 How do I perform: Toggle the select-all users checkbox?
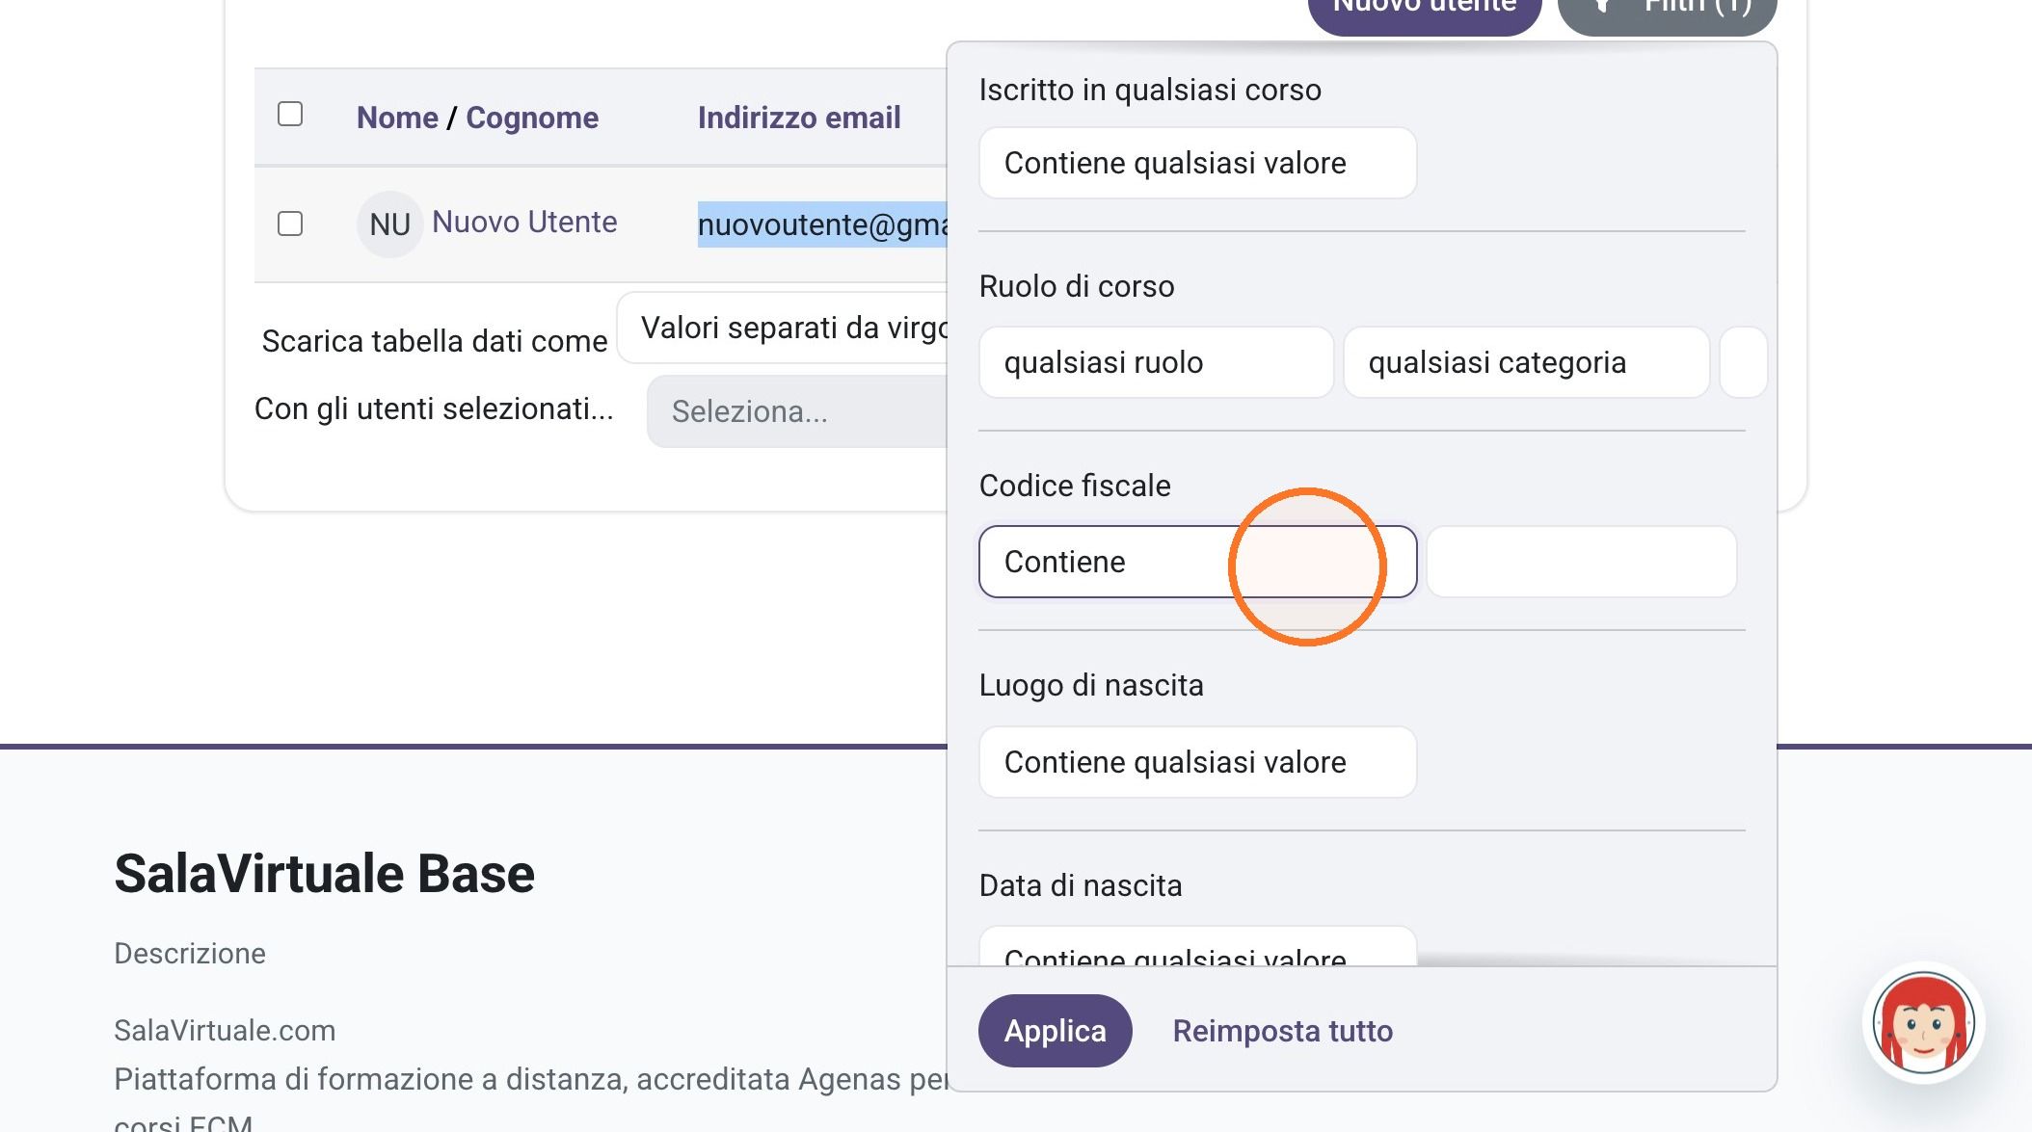coord(290,114)
